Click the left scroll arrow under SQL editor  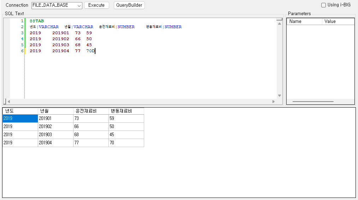pos(8,102)
